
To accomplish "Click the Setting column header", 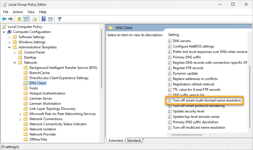I will (x=173, y=35).
